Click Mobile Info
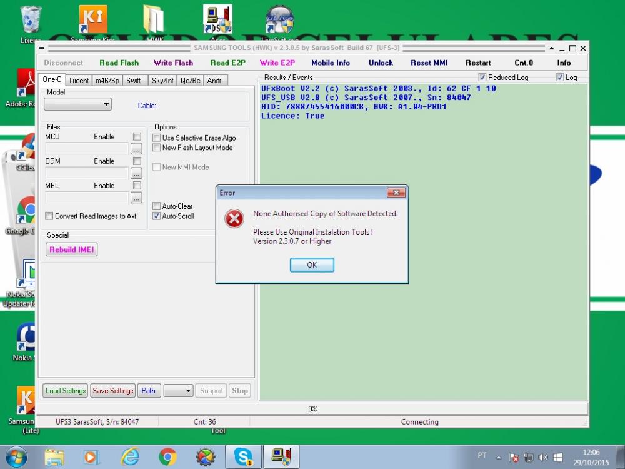625x469 pixels. pos(331,63)
